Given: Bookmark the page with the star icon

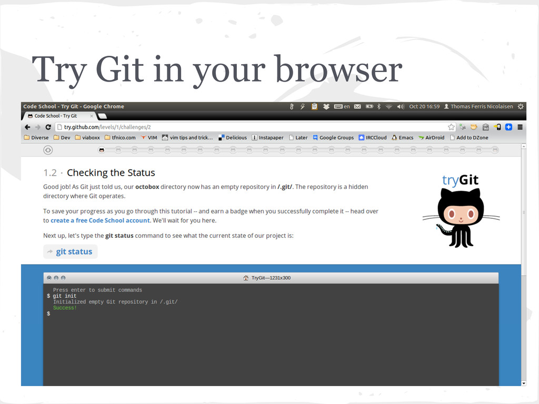Looking at the screenshot, I should pyautogui.click(x=451, y=127).
